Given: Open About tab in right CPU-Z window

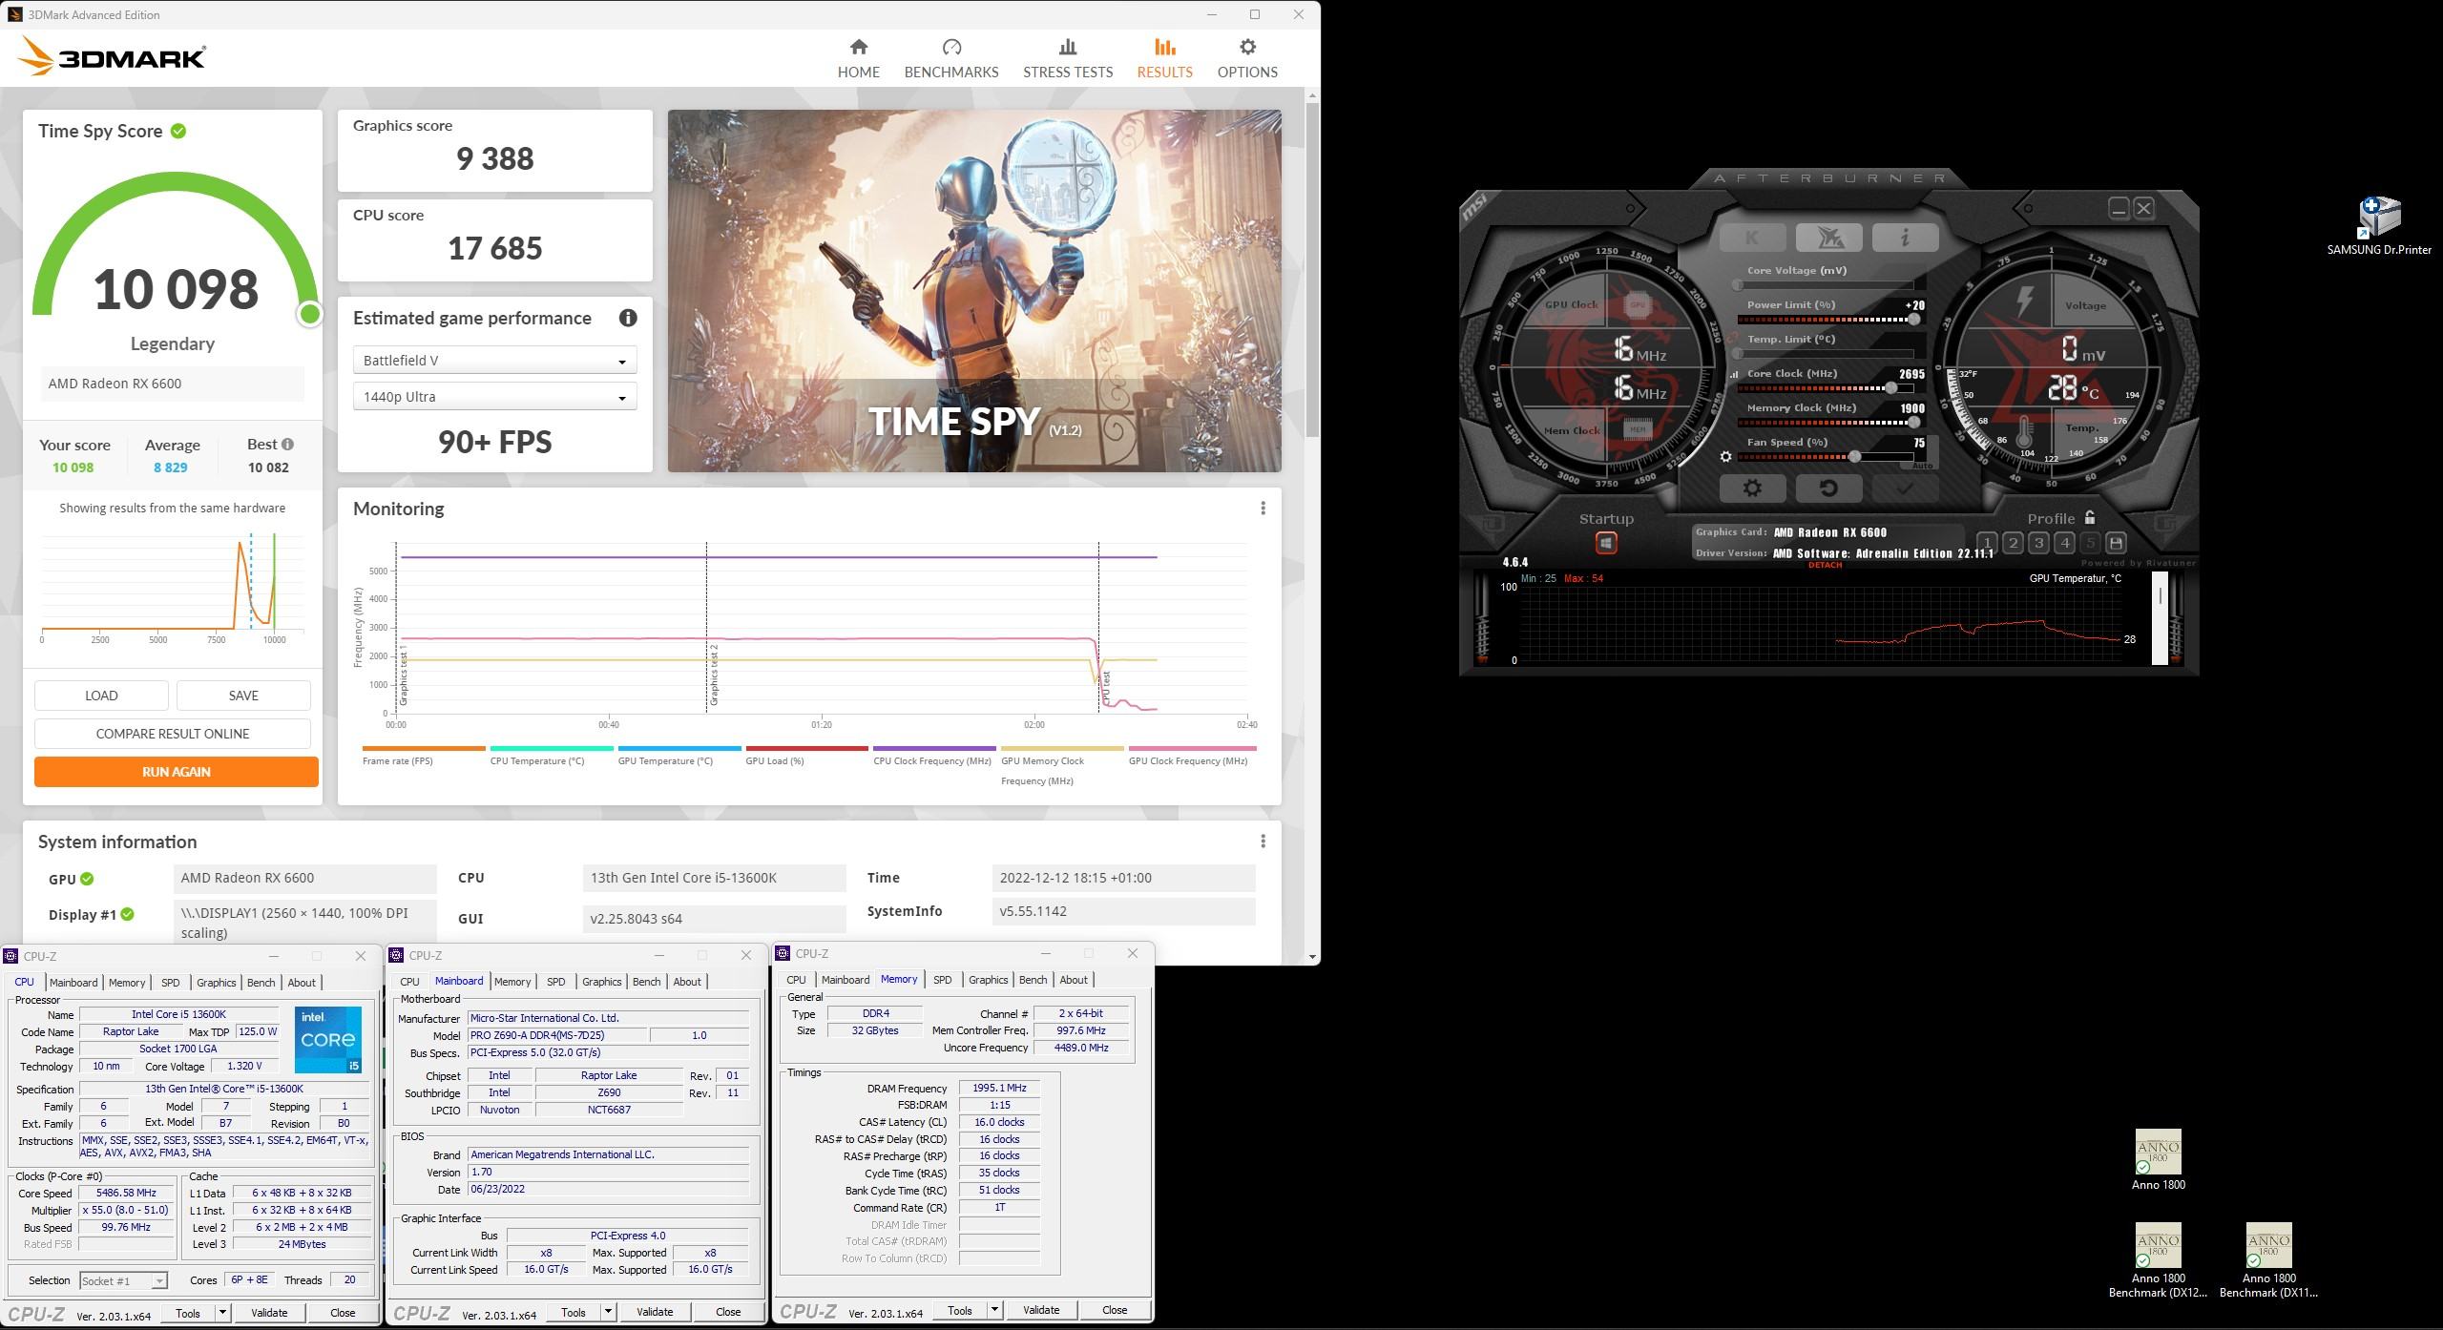Looking at the screenshot, I should pyautogui.click(x=1073, y=980).
